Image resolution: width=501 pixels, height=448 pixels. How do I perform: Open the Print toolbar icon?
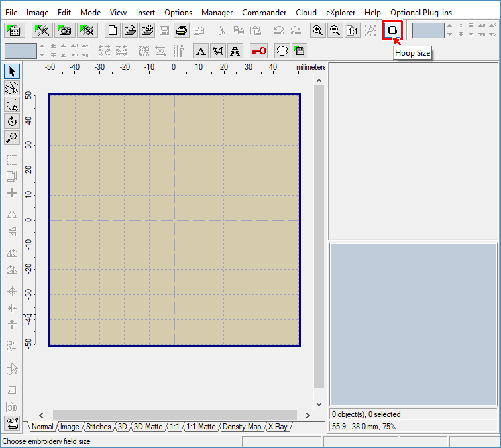(x=182, y=30)
